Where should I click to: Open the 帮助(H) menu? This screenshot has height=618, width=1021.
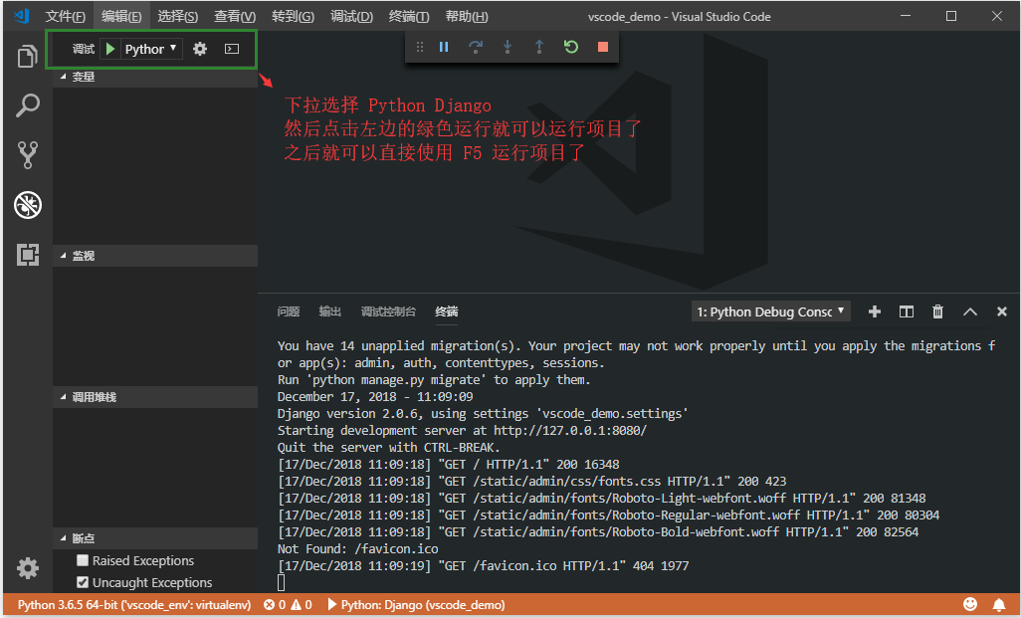(x=467, y=16)
